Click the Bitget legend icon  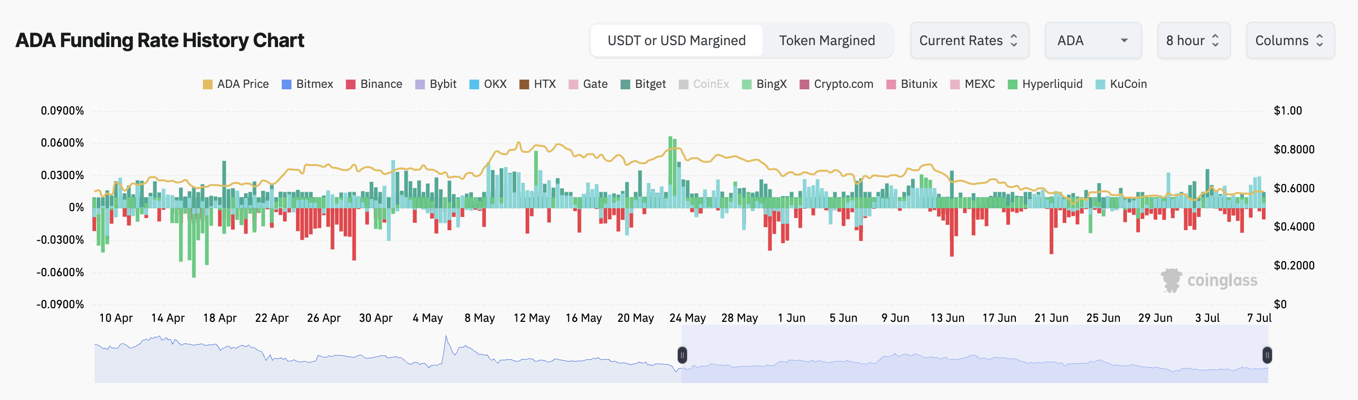point(625,84)
